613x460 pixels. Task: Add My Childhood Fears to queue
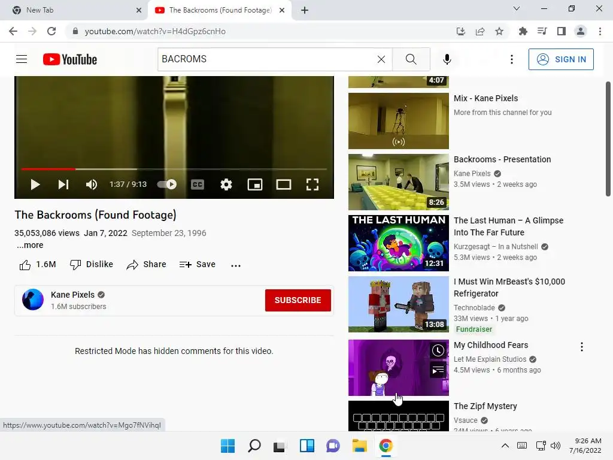tap(438, 370)
